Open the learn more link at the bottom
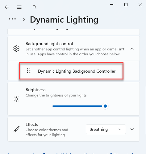This screenshot has height=154, width=146. (x=71, y=153)
